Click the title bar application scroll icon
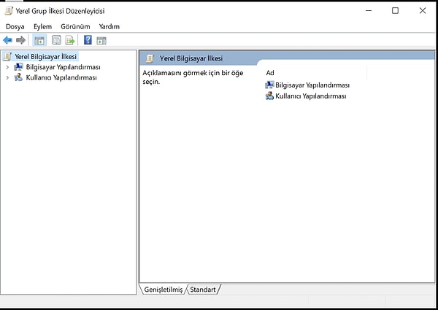This screenshot has height=310, width=438. coord(9,11)
